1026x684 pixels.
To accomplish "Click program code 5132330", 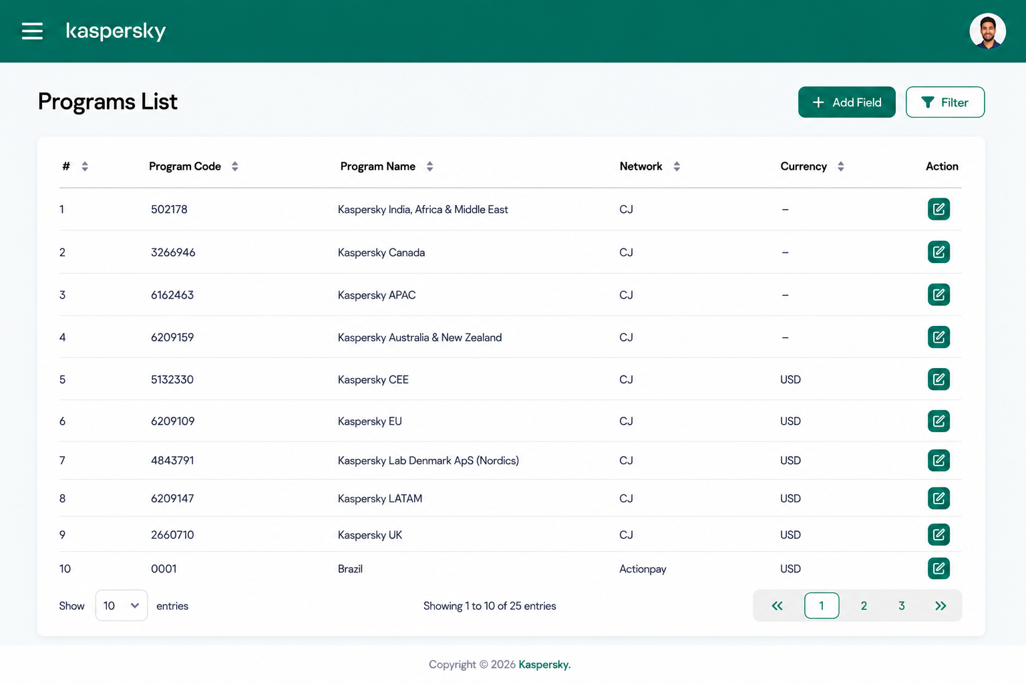I will click(x=172, y=379).
